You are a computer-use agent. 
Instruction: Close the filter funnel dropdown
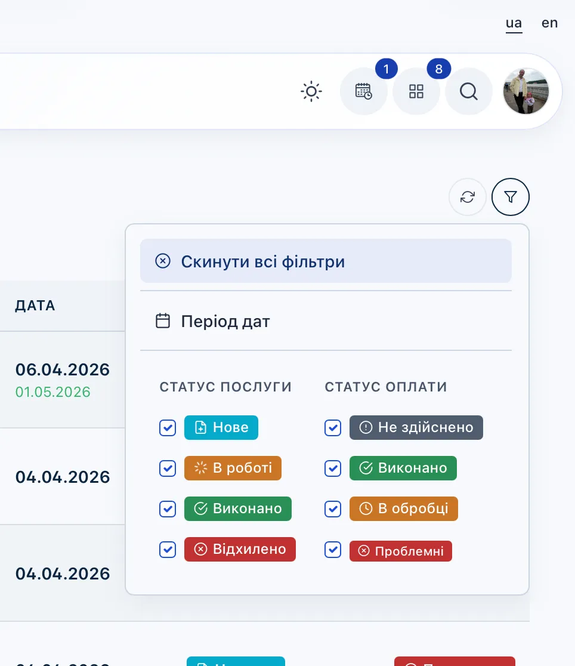tap(510, 197)
